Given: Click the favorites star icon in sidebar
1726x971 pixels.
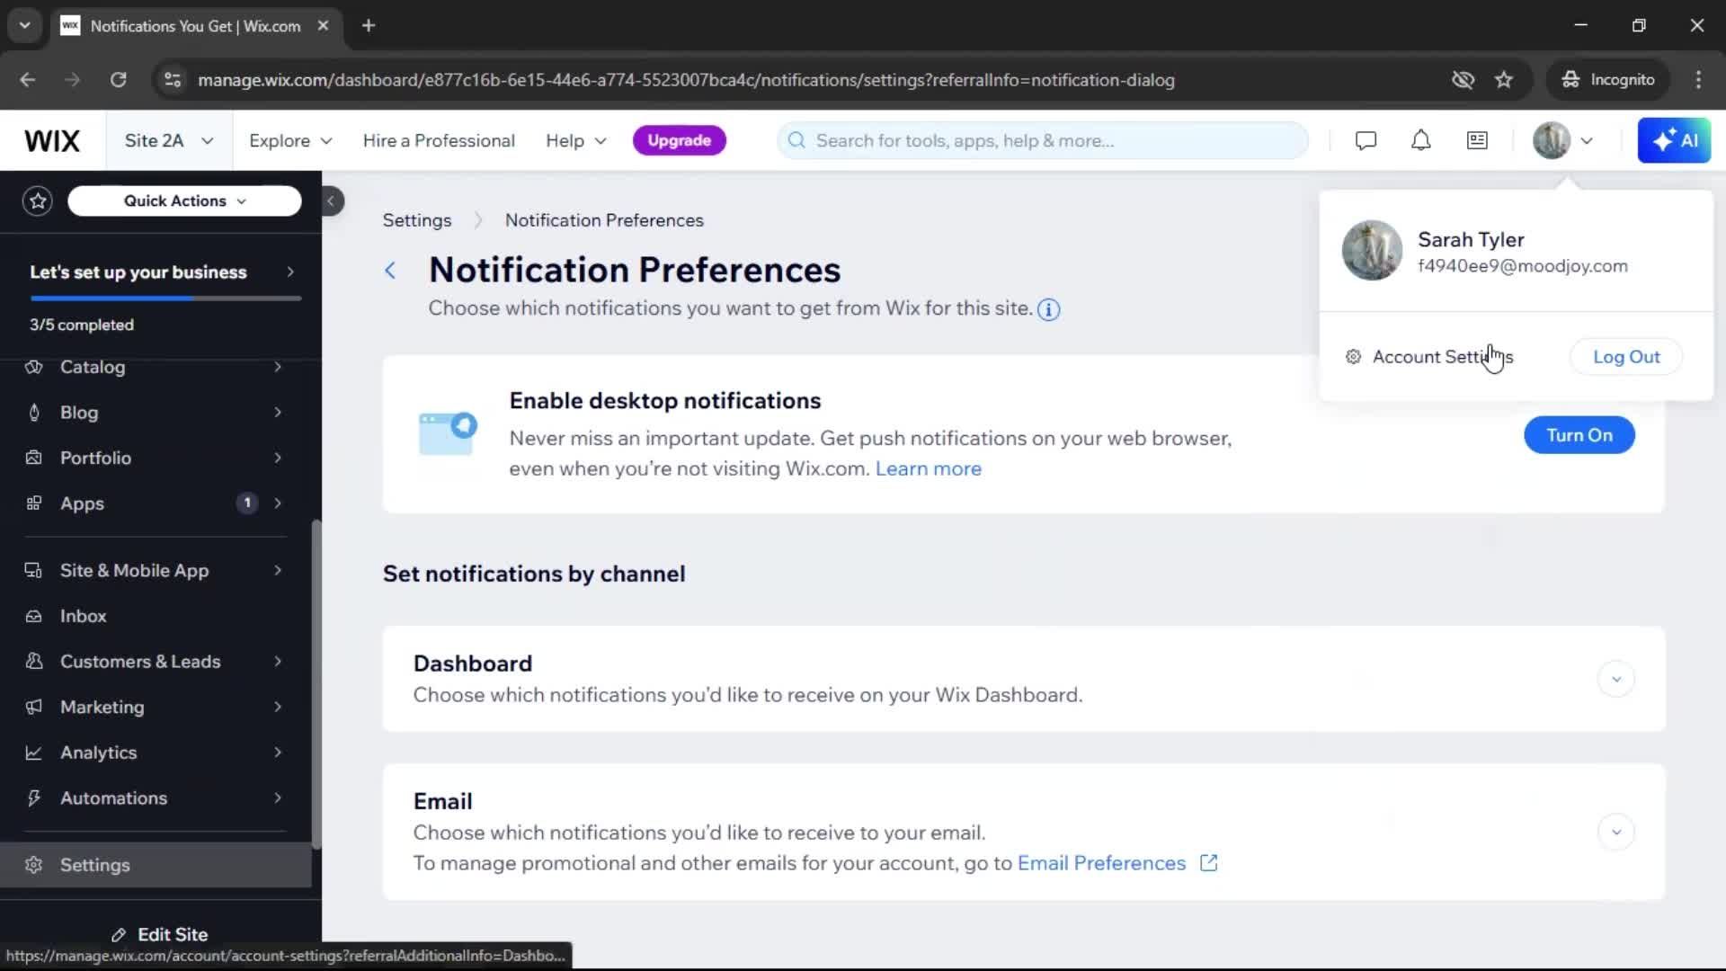Looking at the screenshot, I should pyautogui.click(x=38, y=201).
